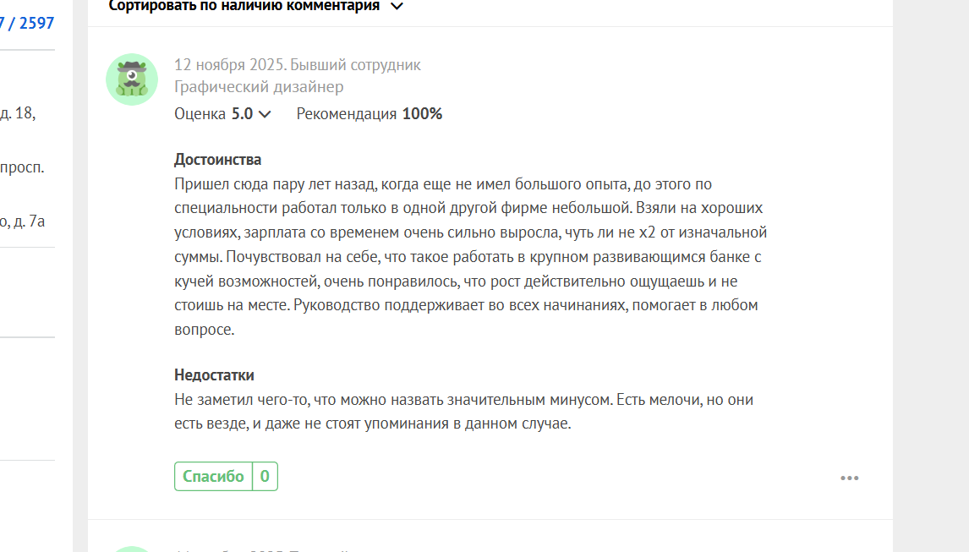
Task: Select the 'Графический дизайнер' job title
Action: point(259,86)
